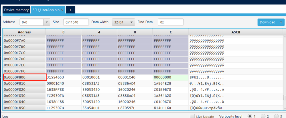Click value 1A864B28 in row 0x0000F810
Image resolution: width=286 pixels, height=118 pixels.
tap(171, 84)
